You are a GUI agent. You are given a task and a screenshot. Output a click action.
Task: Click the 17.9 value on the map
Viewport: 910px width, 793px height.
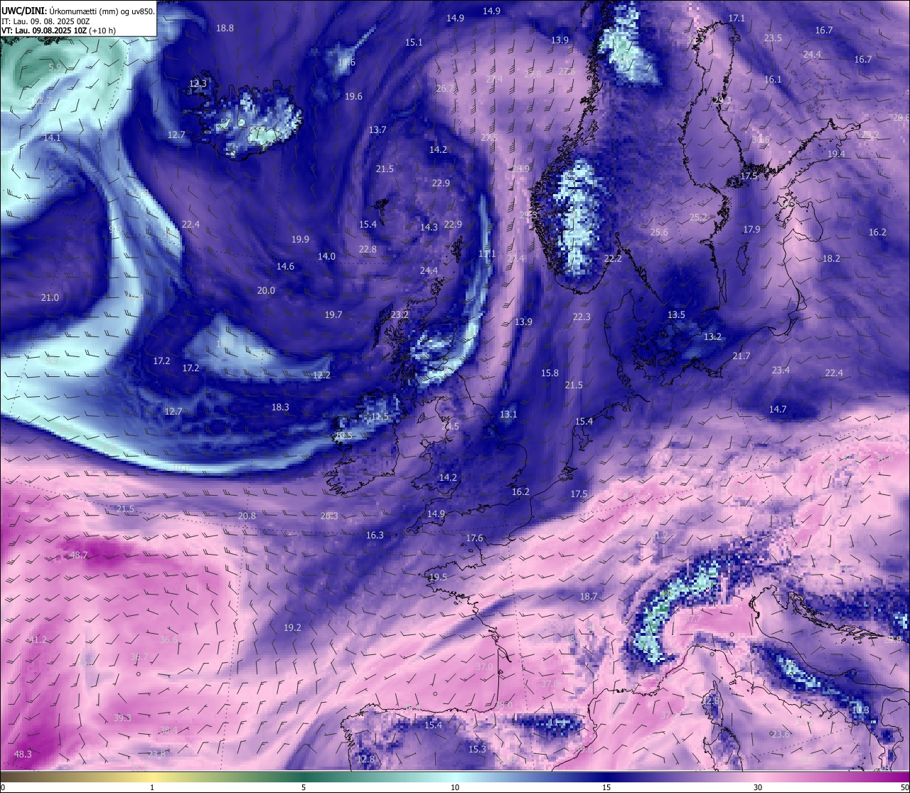(x=751, y=229)
